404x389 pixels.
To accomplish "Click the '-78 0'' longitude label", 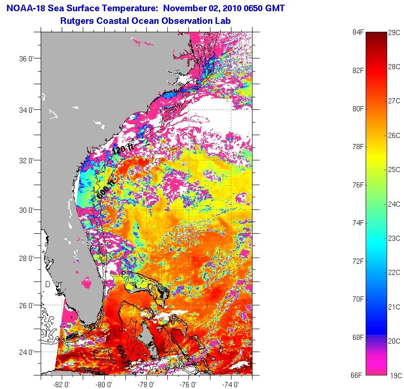I will tap(146, 385).
